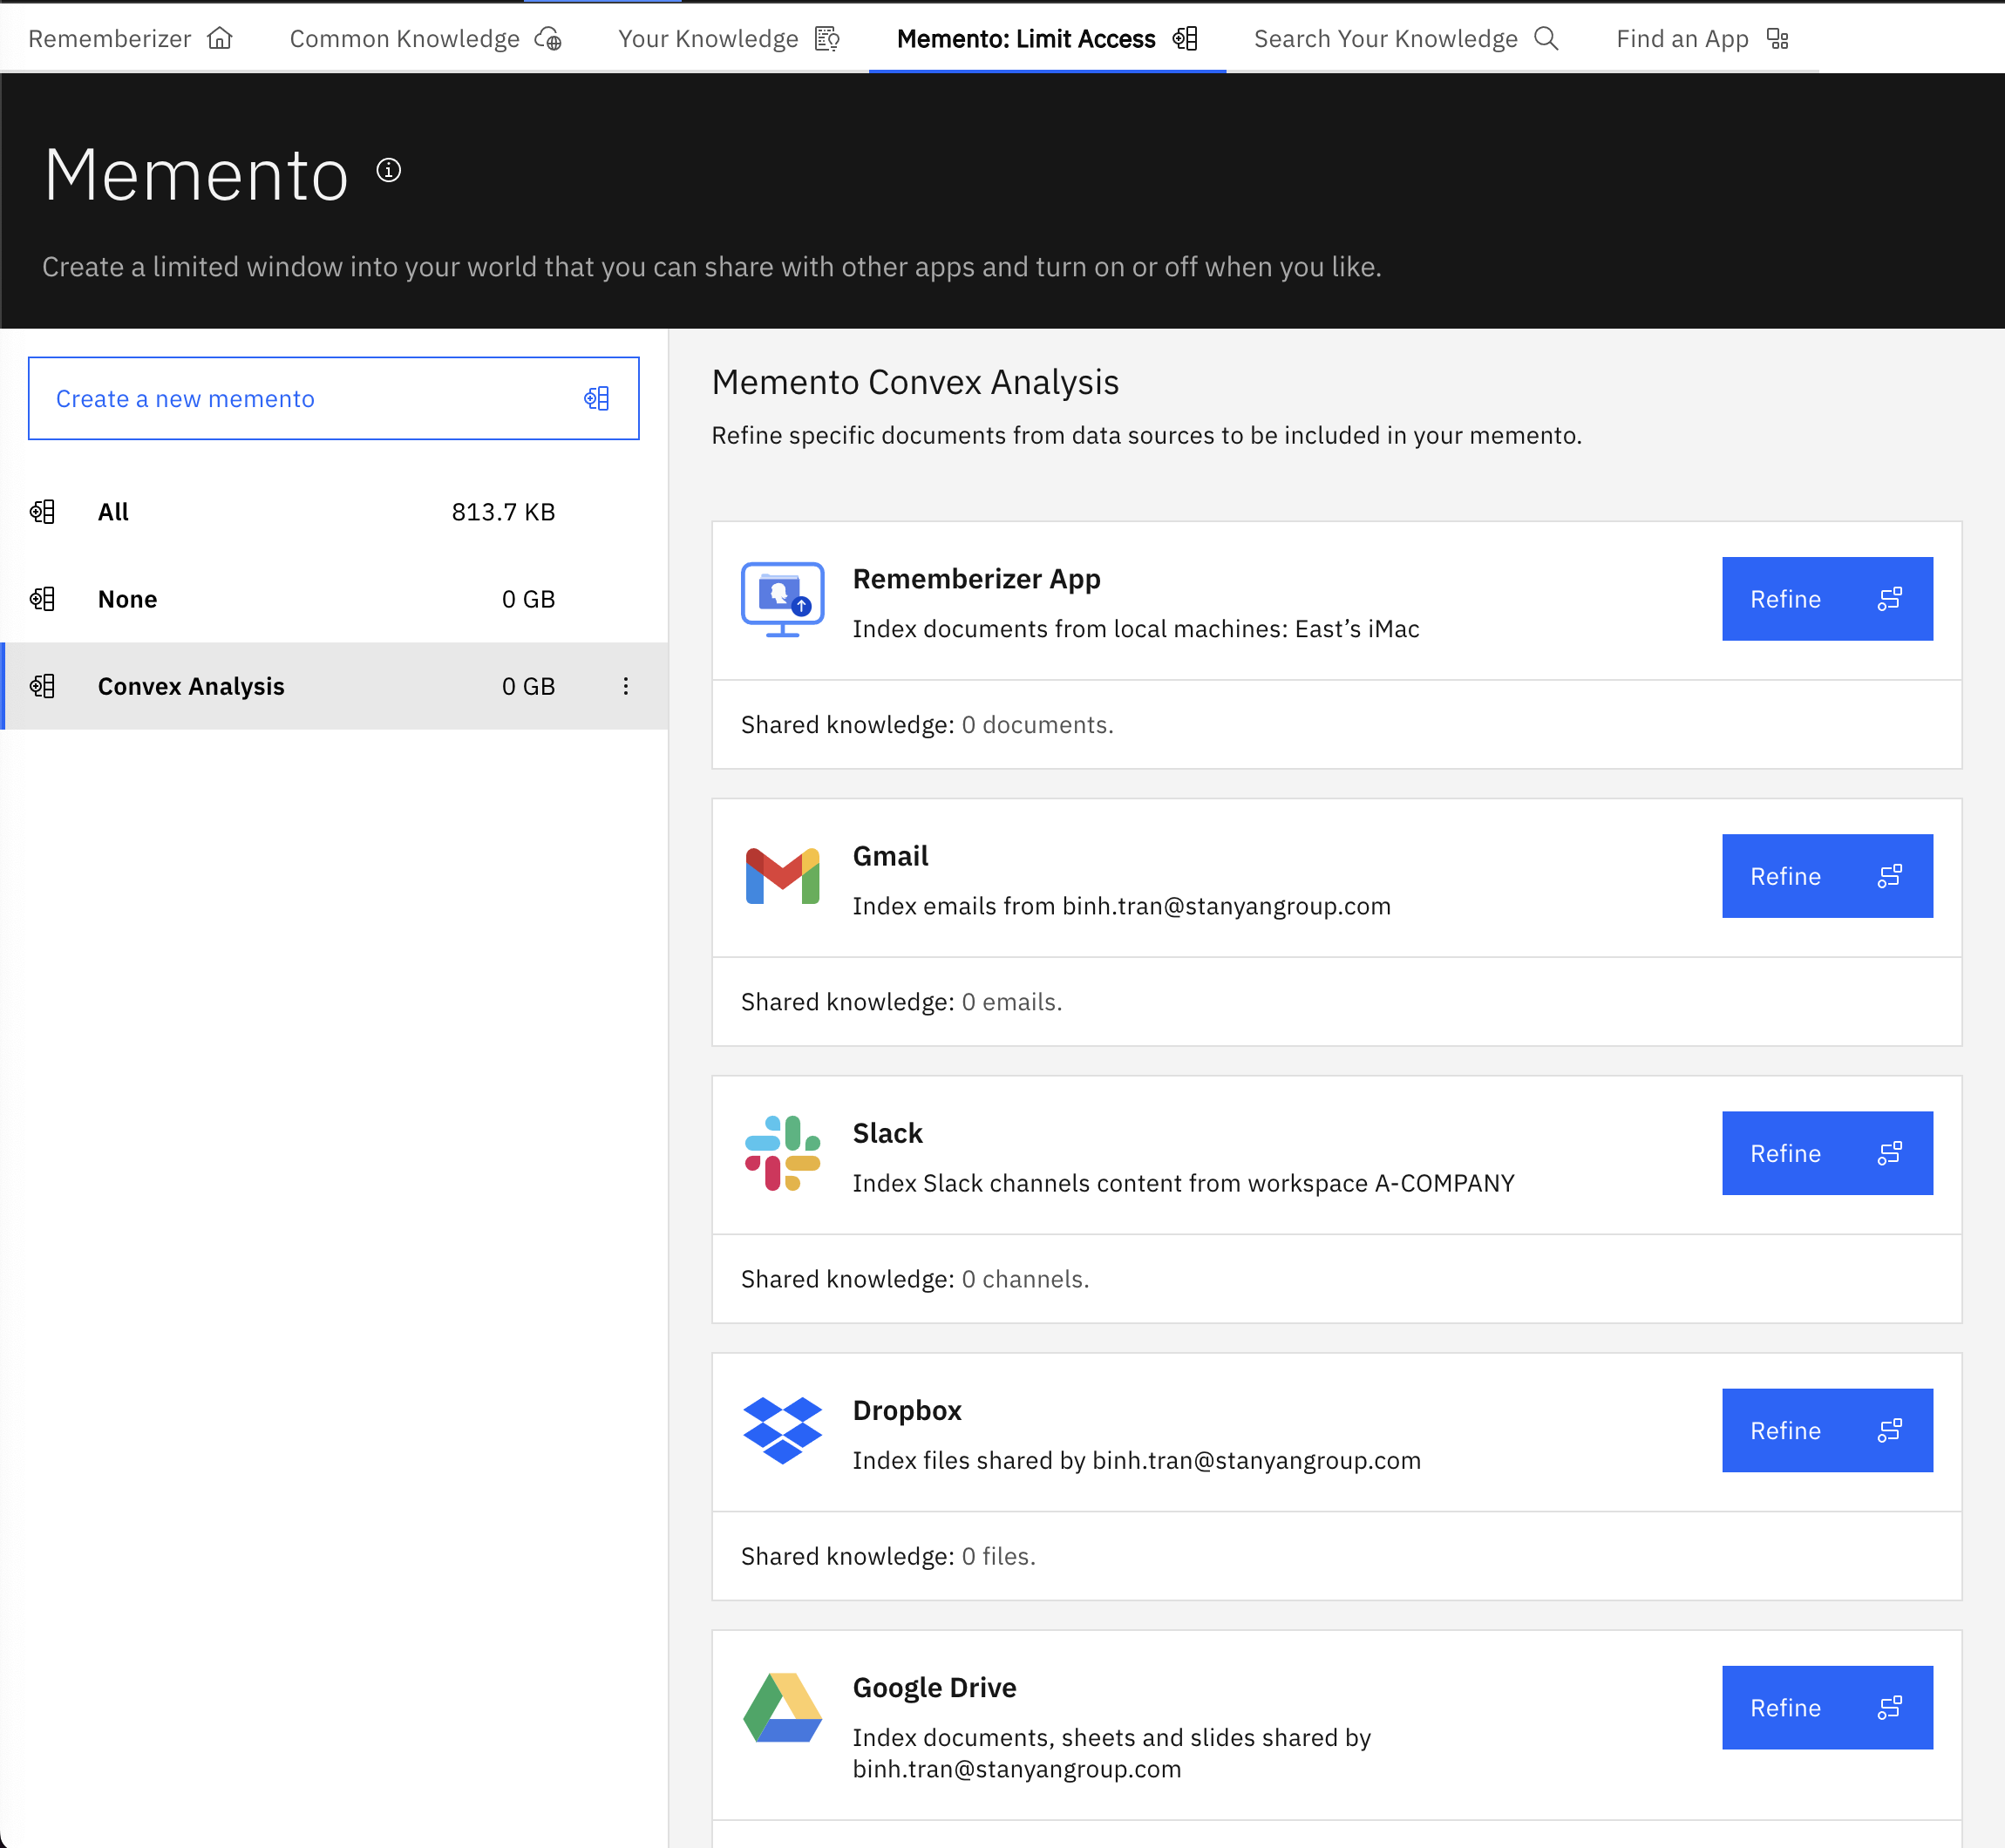
Task: Click the info icon beside Memento title
Action: (x=388, y=170)
